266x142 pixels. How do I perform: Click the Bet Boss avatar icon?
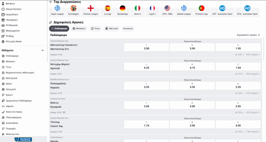click(3, 4)
